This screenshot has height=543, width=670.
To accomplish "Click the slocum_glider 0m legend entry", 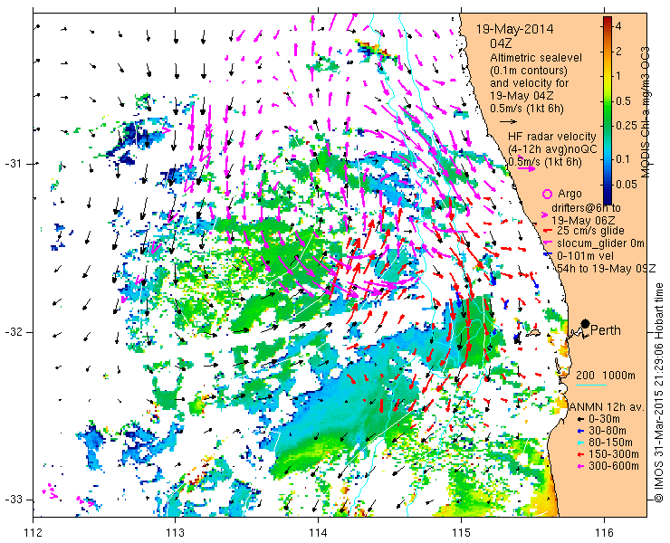I will click(x=600, y=243).
